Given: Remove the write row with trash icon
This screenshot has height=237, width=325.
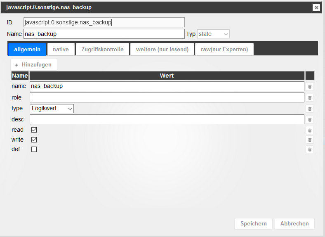Looking at the screenshot, I should coord(310,140).
